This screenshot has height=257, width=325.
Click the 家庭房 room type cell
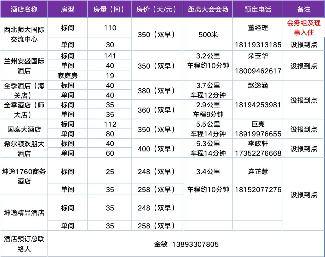click(67, 76)
